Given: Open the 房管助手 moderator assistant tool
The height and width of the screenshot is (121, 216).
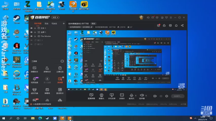Looking at the screenshot, I should tap(47, 69).
